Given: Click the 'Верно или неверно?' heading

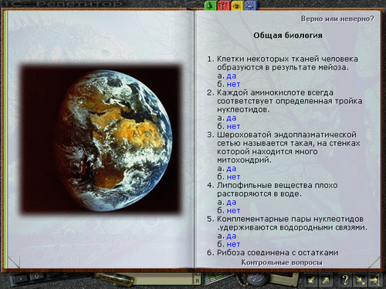Looking at the screenshot, I should 337,18.
